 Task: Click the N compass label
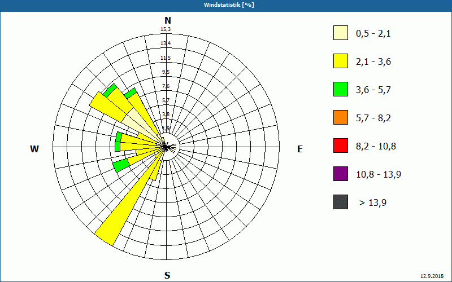pyautogui.click(x=167, y=20)
